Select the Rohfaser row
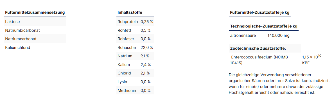The width and height of the screenshot is (334, 102). point(135,39)
